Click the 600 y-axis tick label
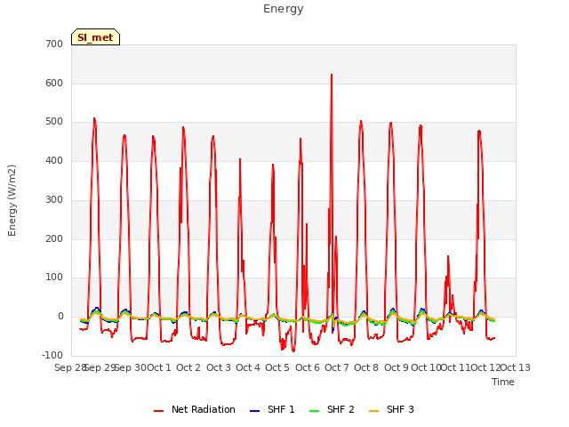Image resolution: width=569 pixels, height=427 pixels. (54, 83)
